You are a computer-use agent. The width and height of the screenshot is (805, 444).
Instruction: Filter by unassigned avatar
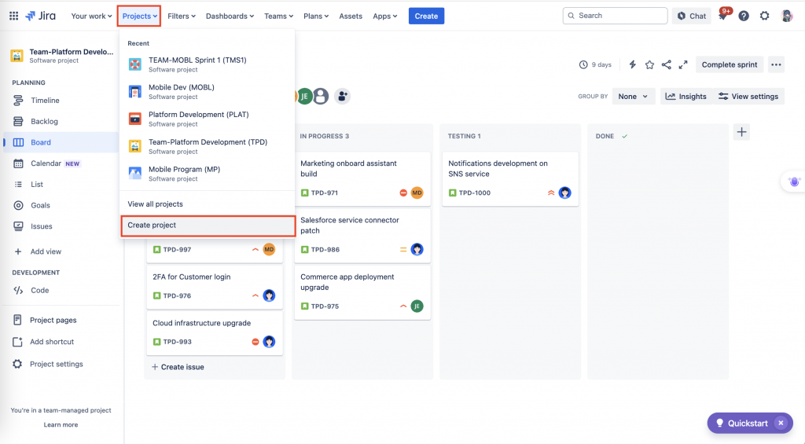coord(321,96)
